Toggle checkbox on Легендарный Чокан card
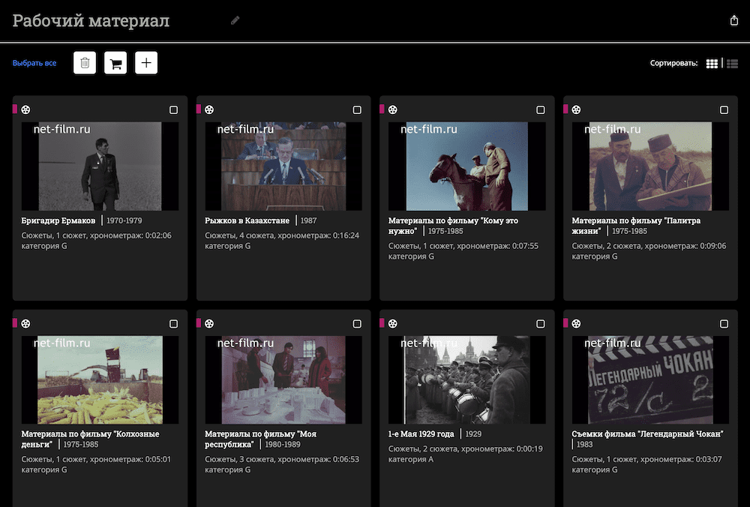The image size is (750, 507). pyautogui.click(x=724, y=323)
